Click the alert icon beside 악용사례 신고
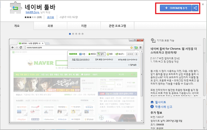This screenshot has height=130, width=207. [x=152, y=106]
